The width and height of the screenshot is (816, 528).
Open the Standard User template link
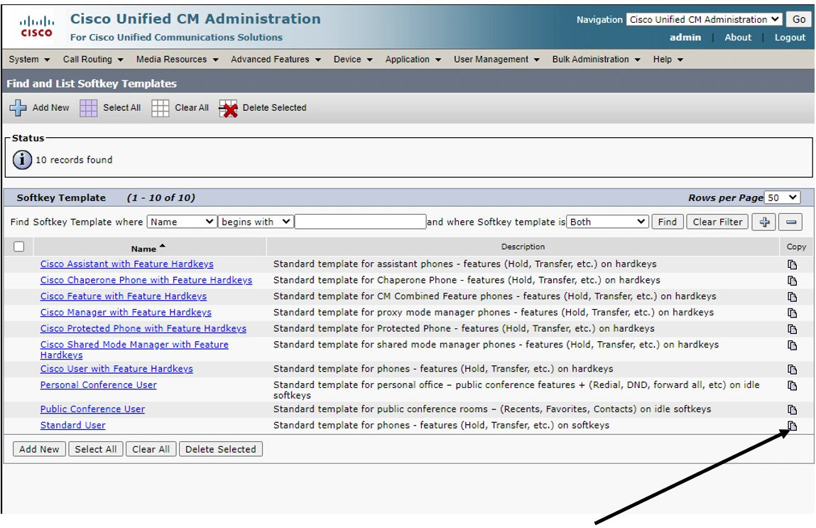click(73, 426)
